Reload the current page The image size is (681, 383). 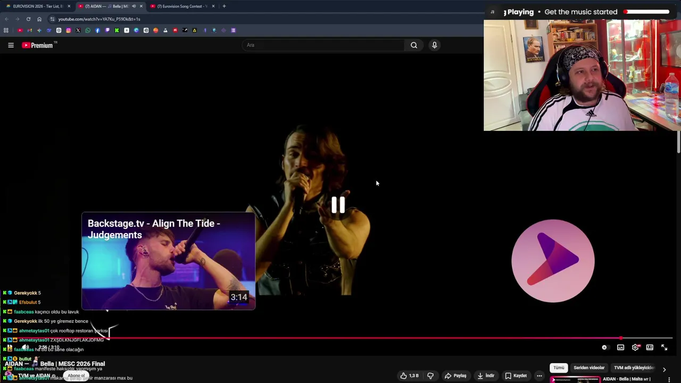pyautogui.click(x=28, y=19)
